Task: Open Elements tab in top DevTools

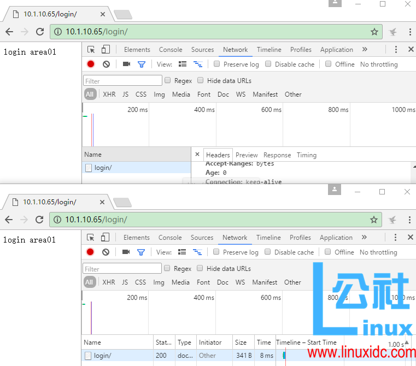Action: pos(137,50)
